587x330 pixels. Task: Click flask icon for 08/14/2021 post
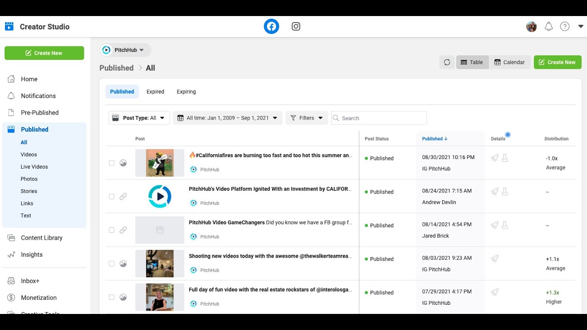coord(505,225)
